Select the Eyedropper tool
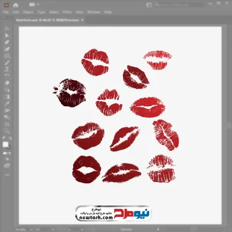The width and height of the screenshot is (232, 232). (x=7, y=104)
